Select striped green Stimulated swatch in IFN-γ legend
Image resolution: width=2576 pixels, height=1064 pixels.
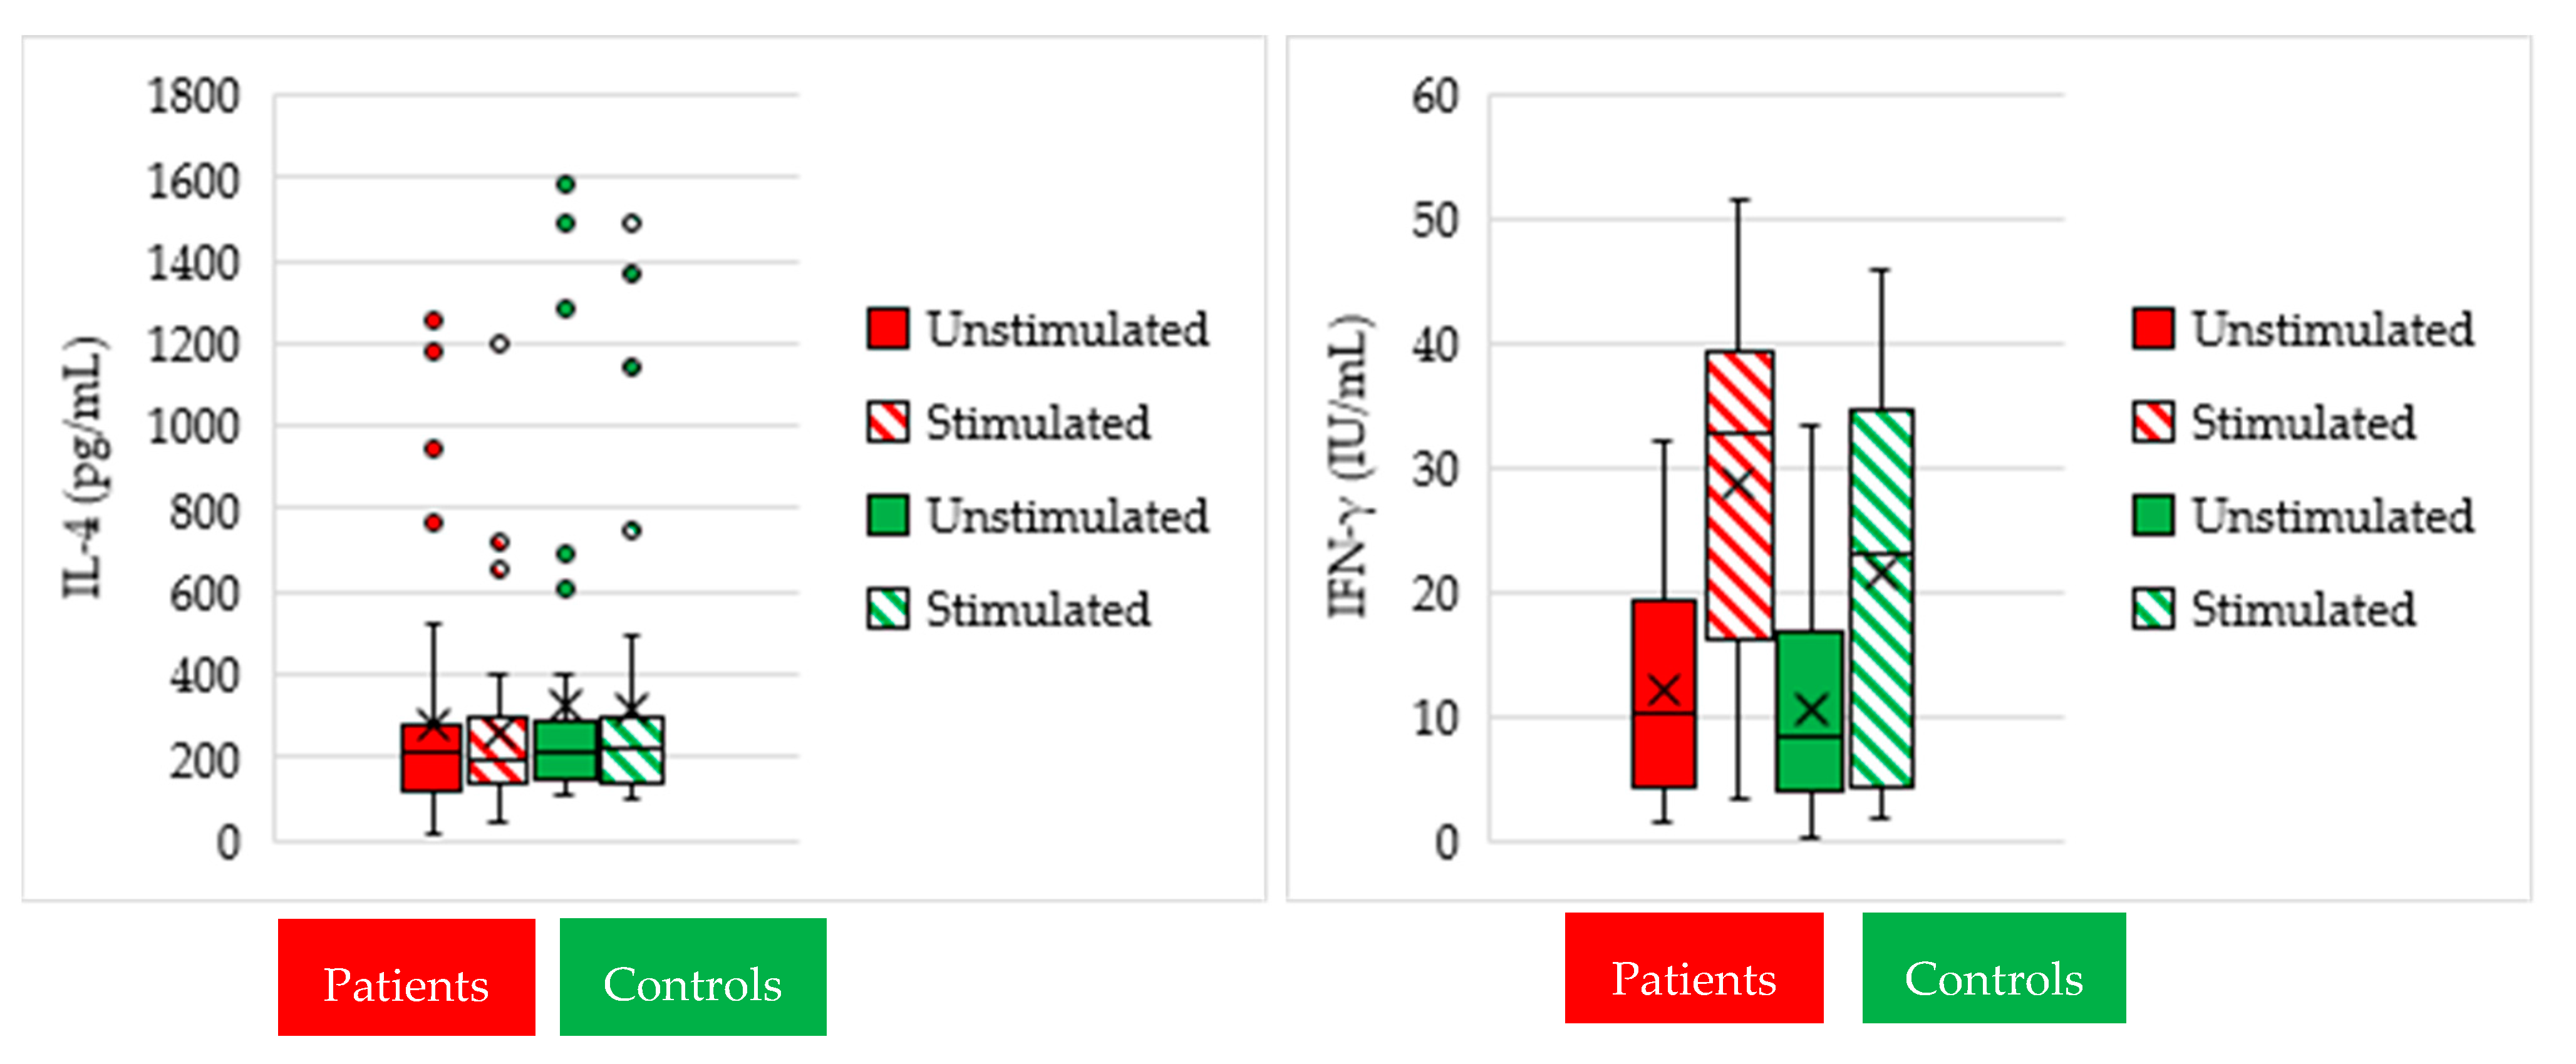point(2152,608)
